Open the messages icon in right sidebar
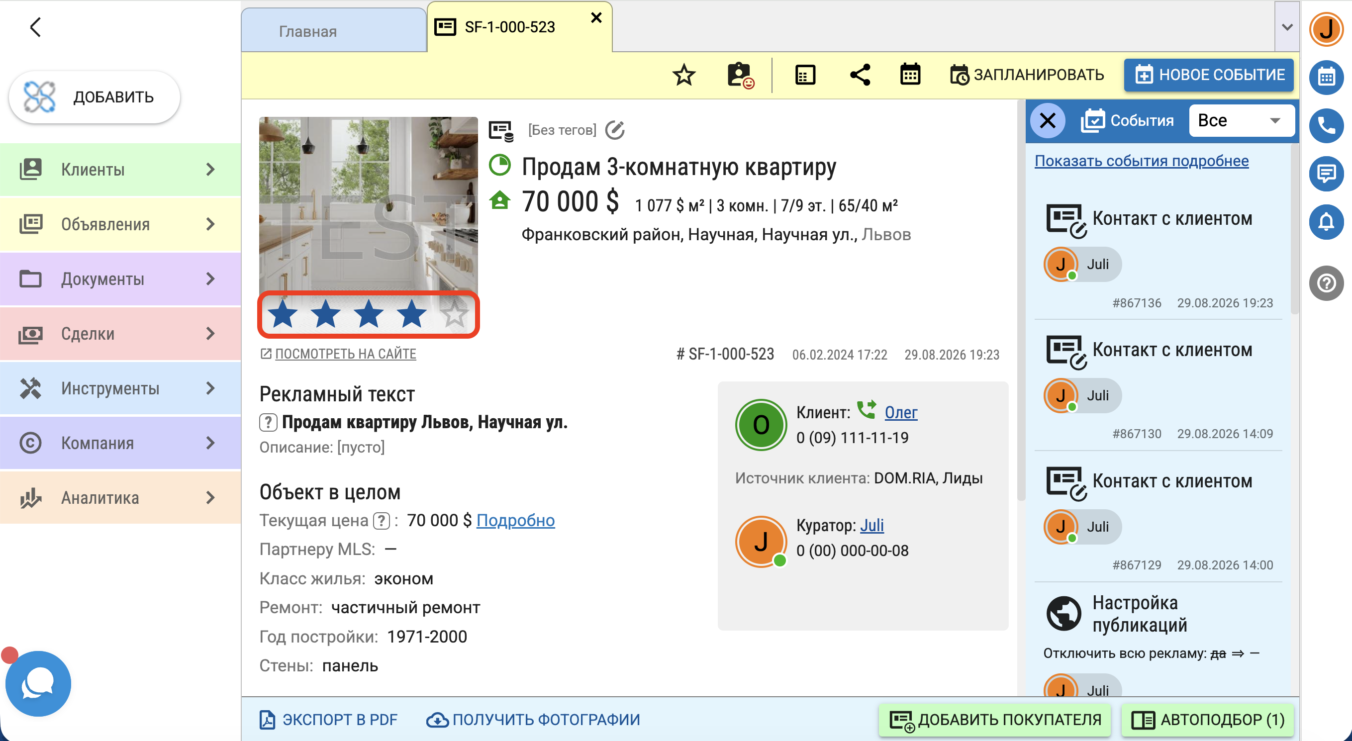The width and height of the screenshot is (1352, 741). pyautogui.click(x=1326, y=173)
